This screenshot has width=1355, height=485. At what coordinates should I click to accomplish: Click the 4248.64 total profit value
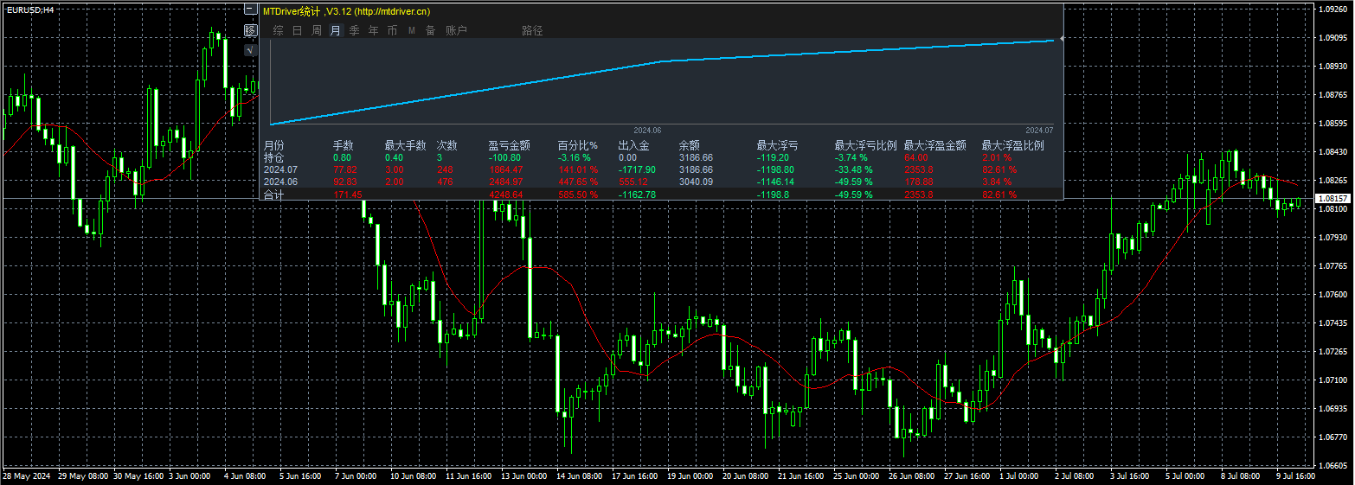coord(505,195)
